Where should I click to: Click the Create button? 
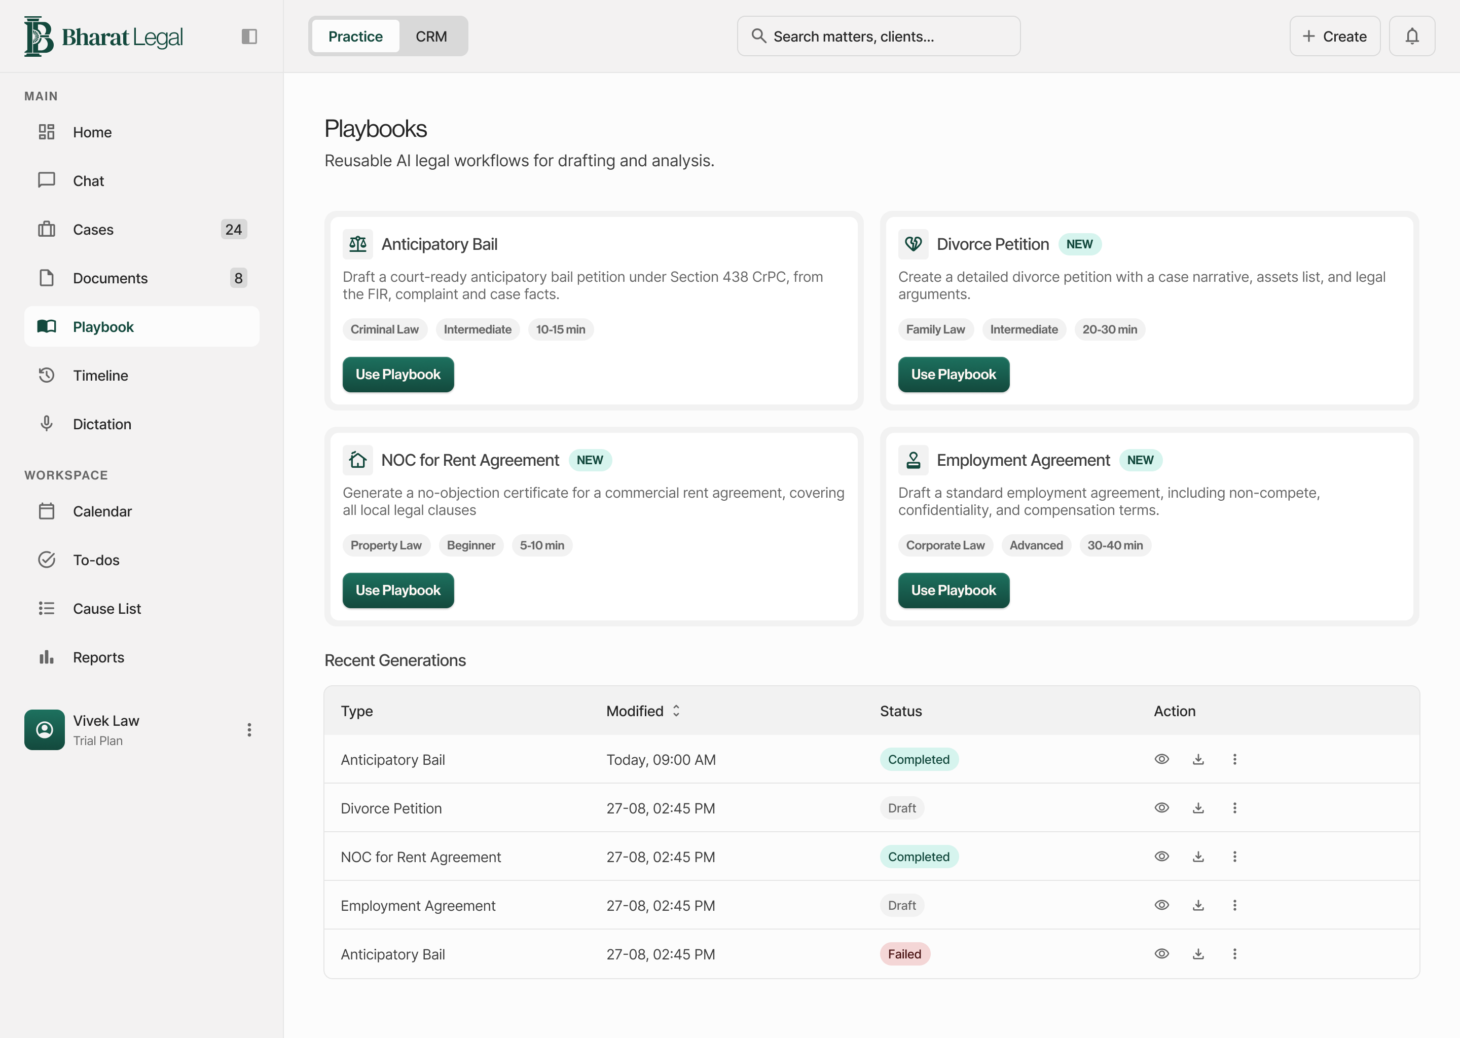click(1335, 36)
